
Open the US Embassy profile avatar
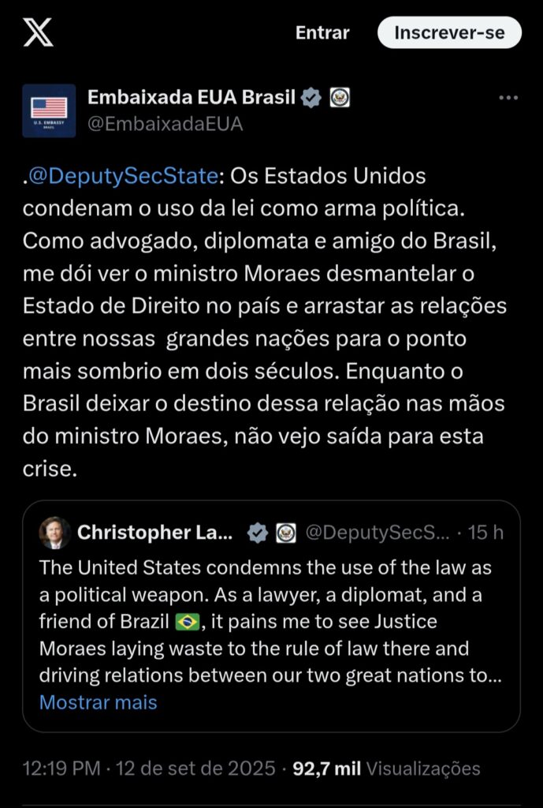(x=49, y=110)
